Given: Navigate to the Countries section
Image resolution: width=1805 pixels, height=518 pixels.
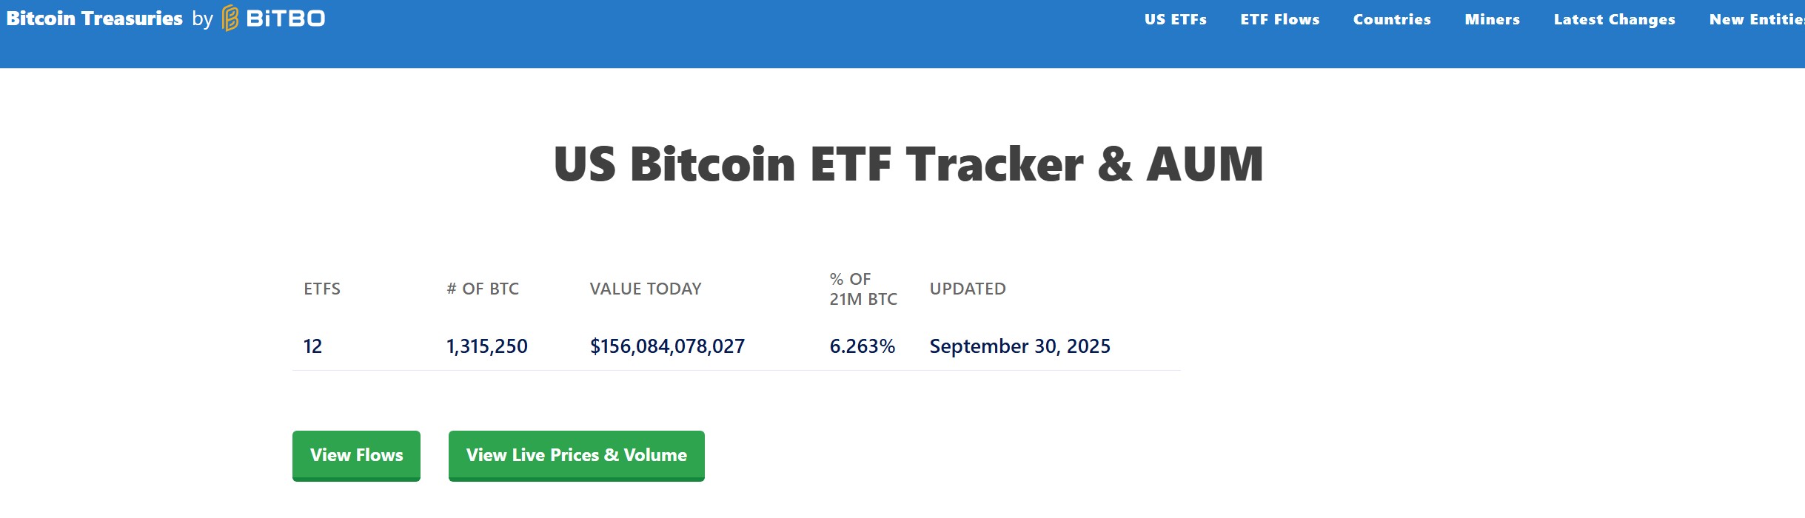Looking at the screenshot, I should [1393, 20].
